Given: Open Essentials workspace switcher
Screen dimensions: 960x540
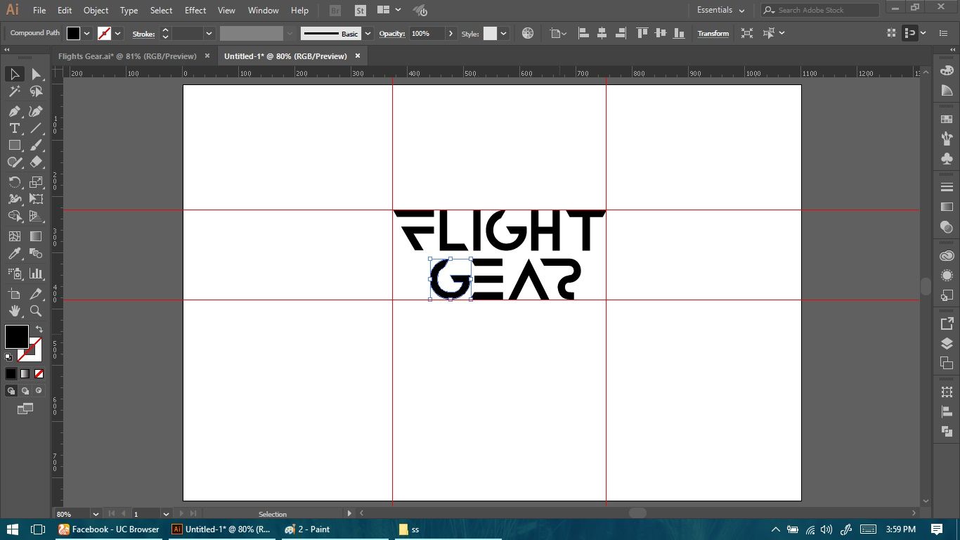Looking at the screenshot, I should point(721,10).
